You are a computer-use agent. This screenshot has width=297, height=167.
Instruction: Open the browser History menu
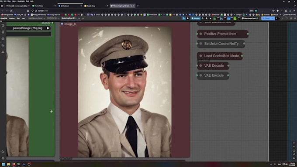[14, 1]
